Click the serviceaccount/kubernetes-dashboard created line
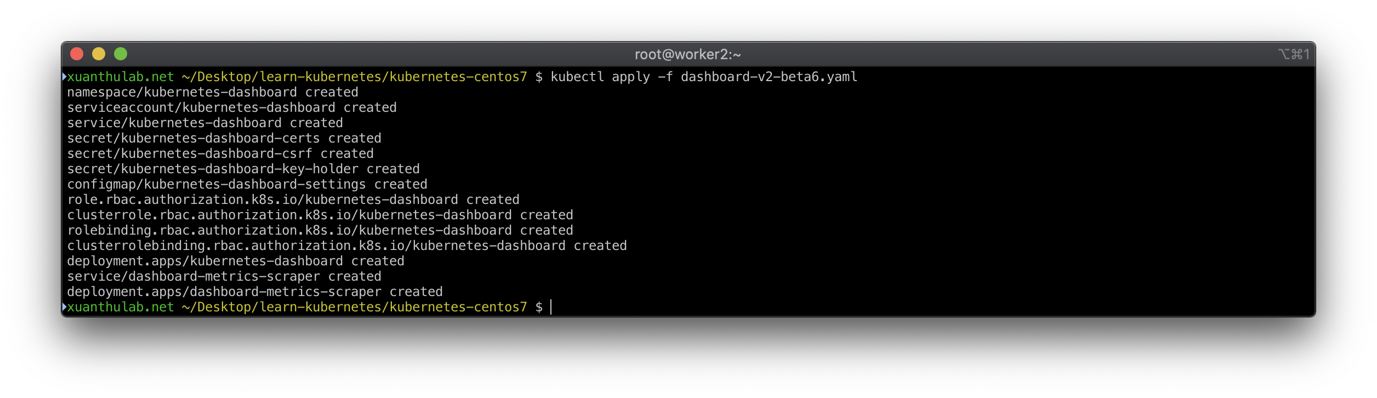Screen dimensions: 1377x398 [x=232, y=107]
